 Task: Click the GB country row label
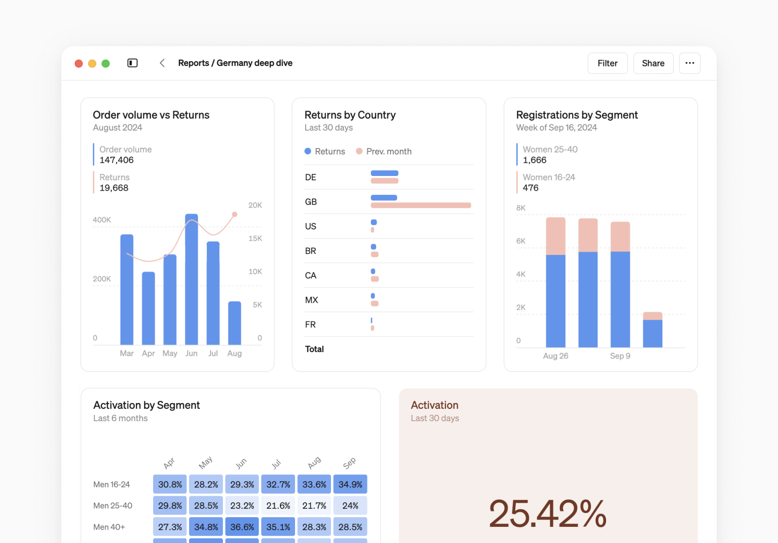[311, 202]
